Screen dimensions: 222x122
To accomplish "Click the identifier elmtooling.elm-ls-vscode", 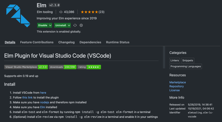I will 201,114.
